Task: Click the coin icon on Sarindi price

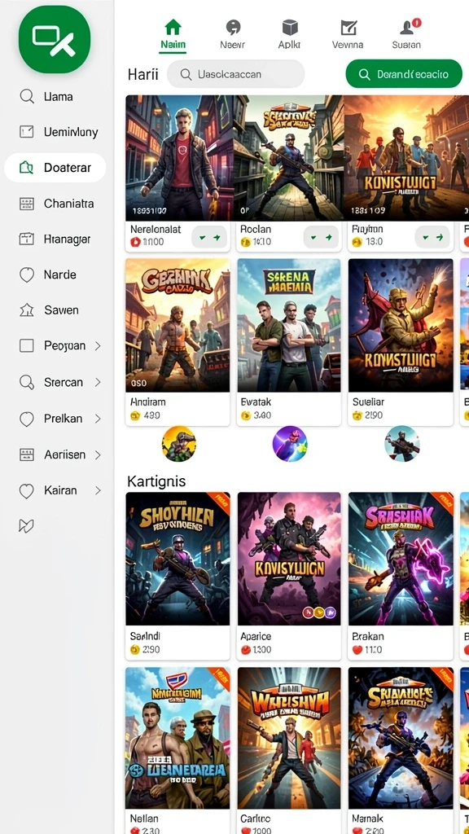Action: coord(134,649)
